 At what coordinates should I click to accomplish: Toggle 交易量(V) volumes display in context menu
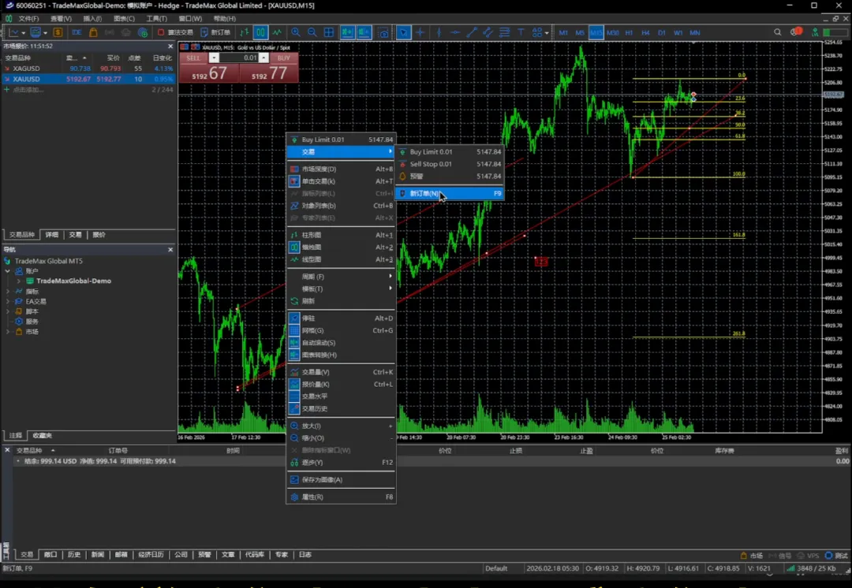point(316,372)
